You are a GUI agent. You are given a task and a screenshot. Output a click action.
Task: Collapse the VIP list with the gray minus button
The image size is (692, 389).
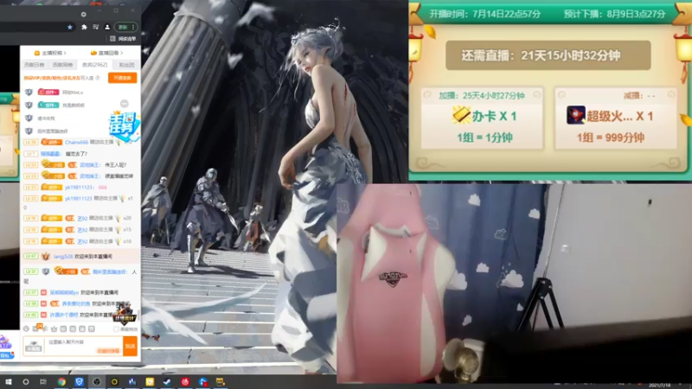125,104
